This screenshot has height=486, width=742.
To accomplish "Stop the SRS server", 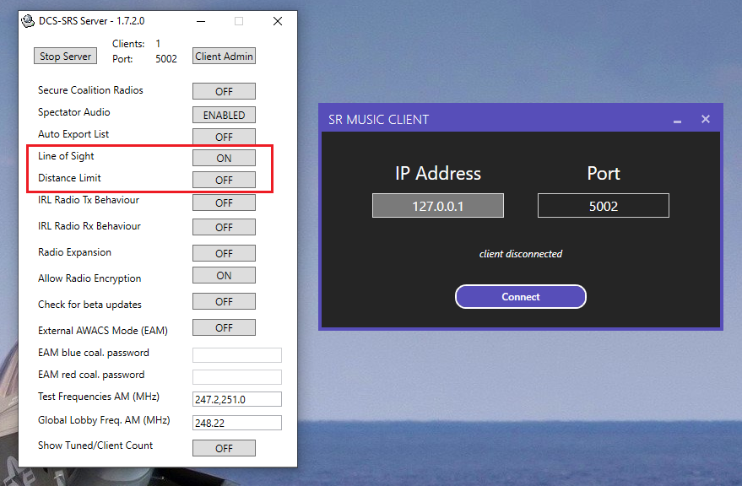I will coord(65,56).
